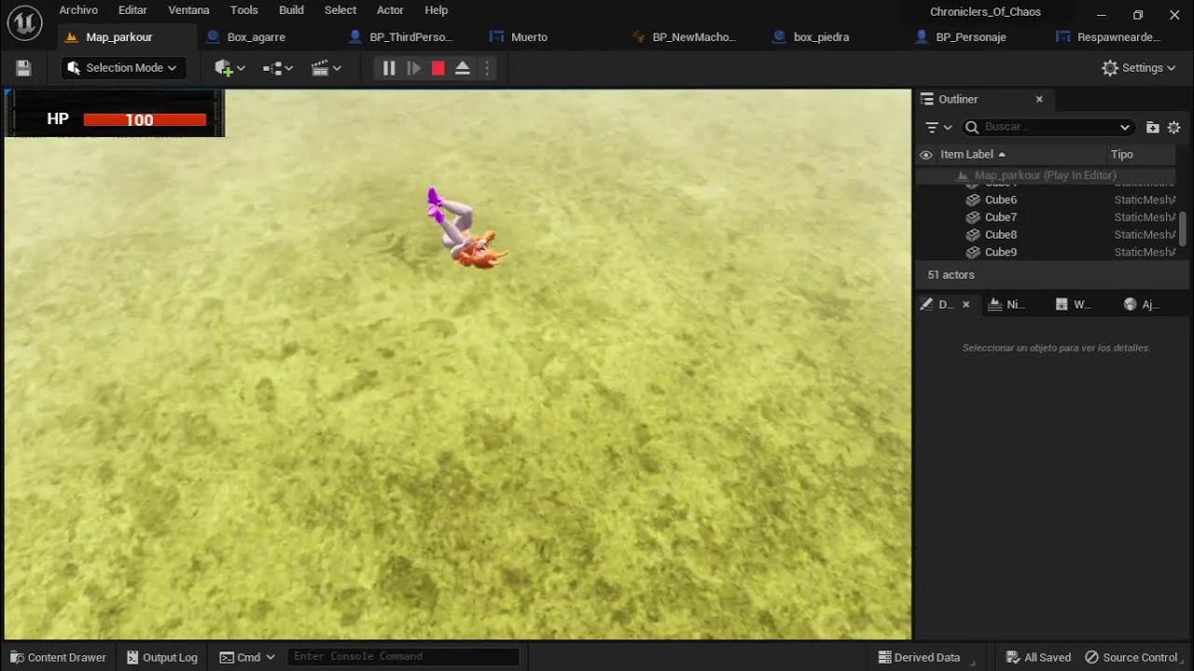Stop the play session with the red square
This screenshot has width=1194, height=671.
pos(437,68)
